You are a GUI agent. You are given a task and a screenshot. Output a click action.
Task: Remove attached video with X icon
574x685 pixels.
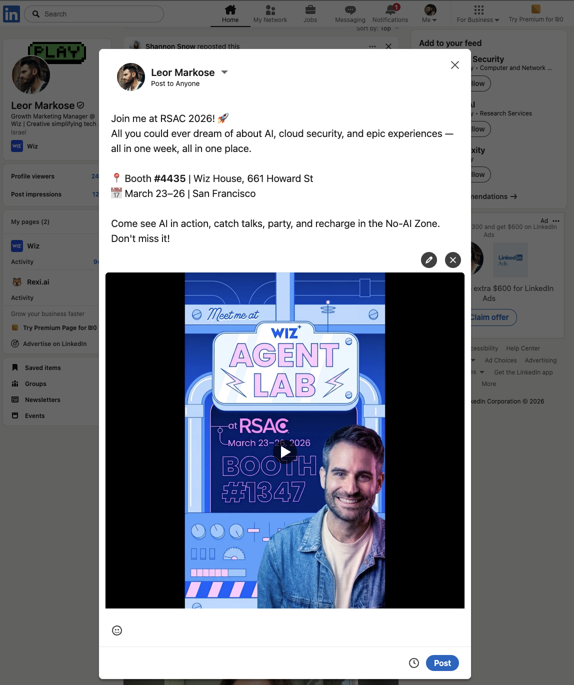pos(453,260)
